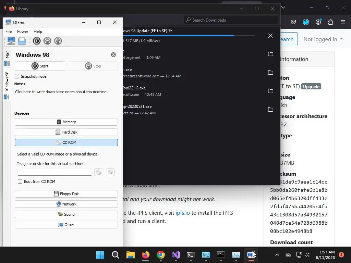Screen dimensions: 351x263
Task: Open the Help menu in QtEmu
Action: [x=38, y=32]
